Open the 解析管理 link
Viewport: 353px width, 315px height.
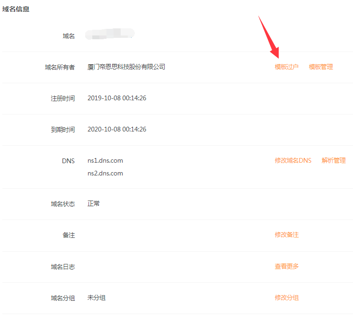point(334,161)
